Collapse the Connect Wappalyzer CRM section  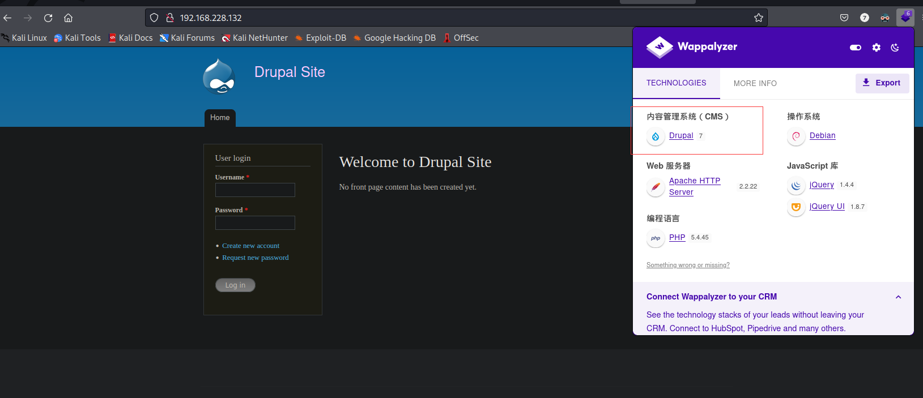[898, 297]
